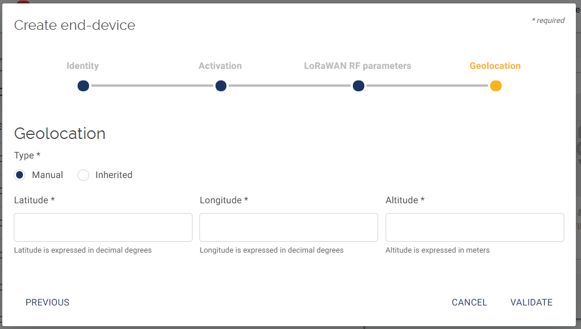Go to the Identity step label
The image size is (581, 329).
[x=83, y=66]
